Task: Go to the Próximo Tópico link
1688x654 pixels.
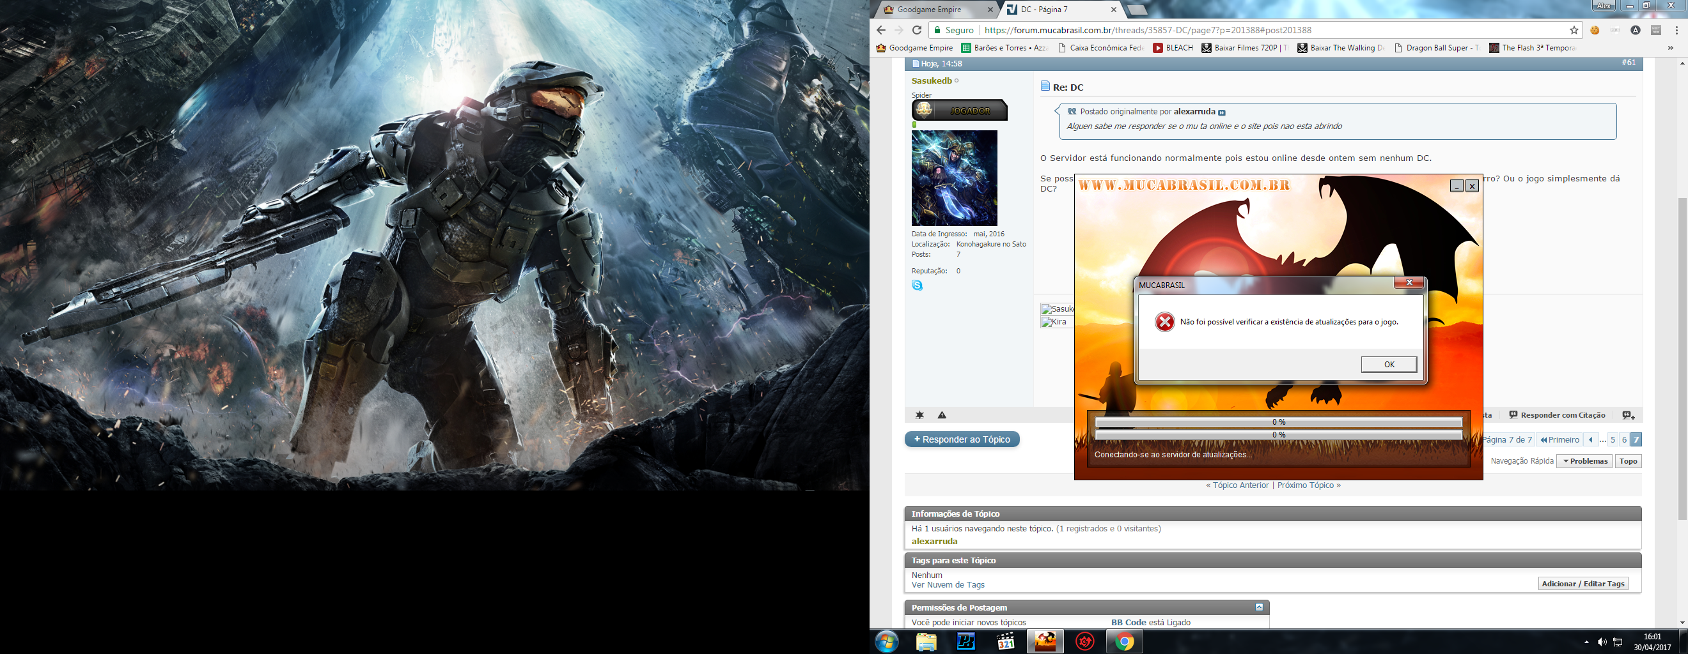Action: point(1308,485)
